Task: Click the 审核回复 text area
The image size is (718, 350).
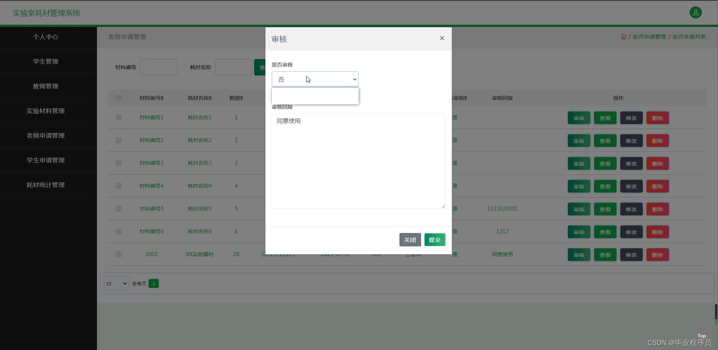Action: coord(358,161)
